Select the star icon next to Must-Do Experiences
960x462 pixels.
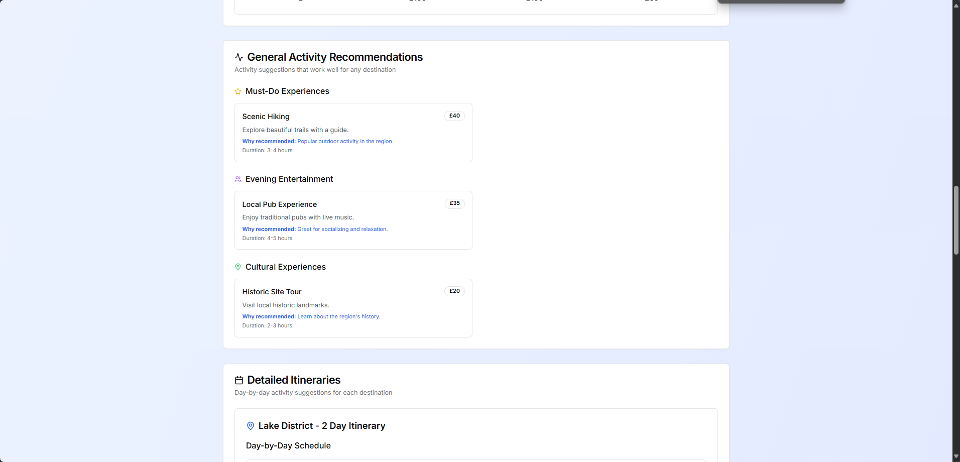pos(237,91)
